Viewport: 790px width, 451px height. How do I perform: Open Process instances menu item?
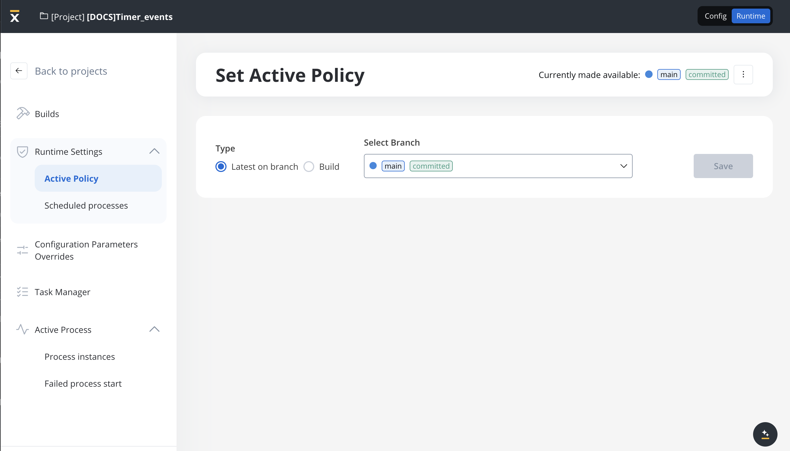point(79,356)
